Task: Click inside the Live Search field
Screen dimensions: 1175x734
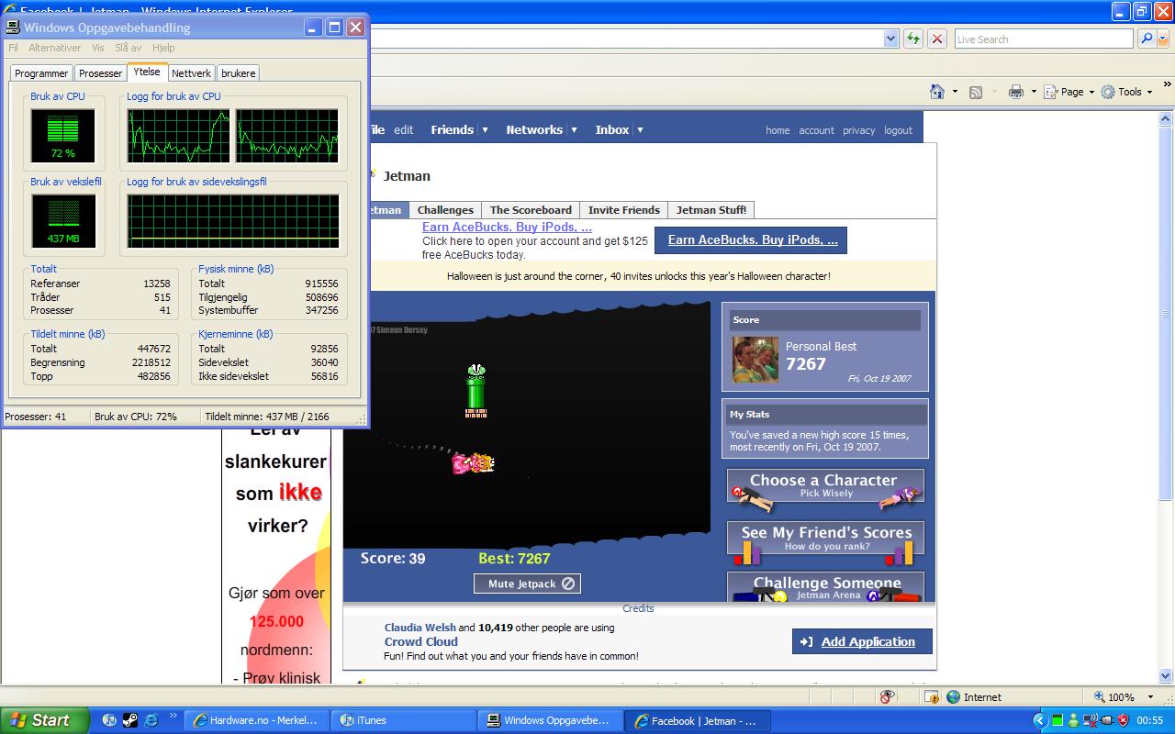Action: (1044, 39)
